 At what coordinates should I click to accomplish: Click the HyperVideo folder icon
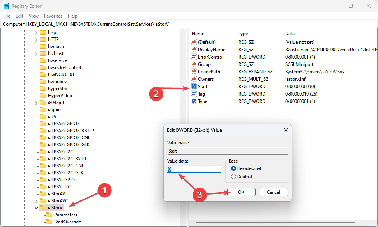(x=42, y=95)
